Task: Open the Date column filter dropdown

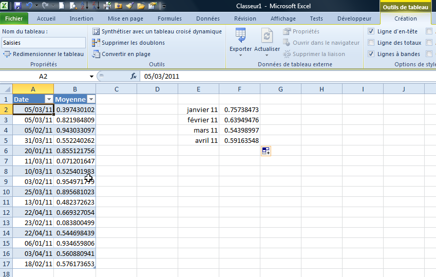Action: click(x=49, y=99)
